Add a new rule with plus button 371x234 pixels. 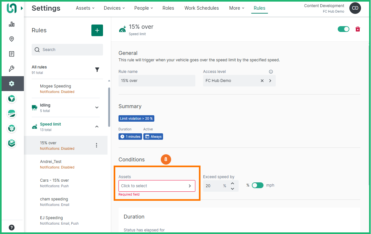coord(97,30)
